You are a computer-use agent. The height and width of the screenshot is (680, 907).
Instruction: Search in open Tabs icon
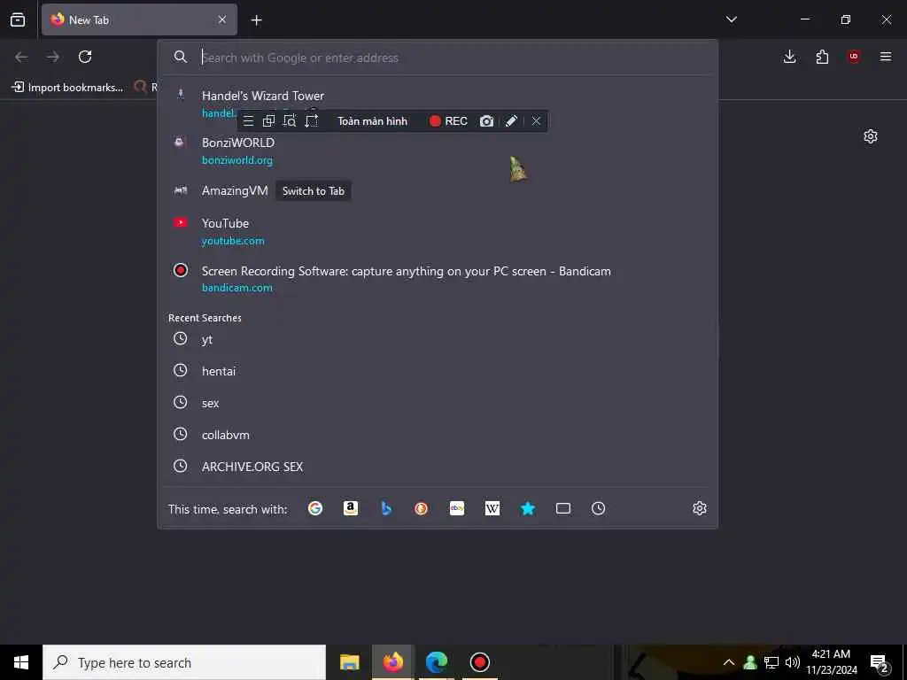(562, 508)
